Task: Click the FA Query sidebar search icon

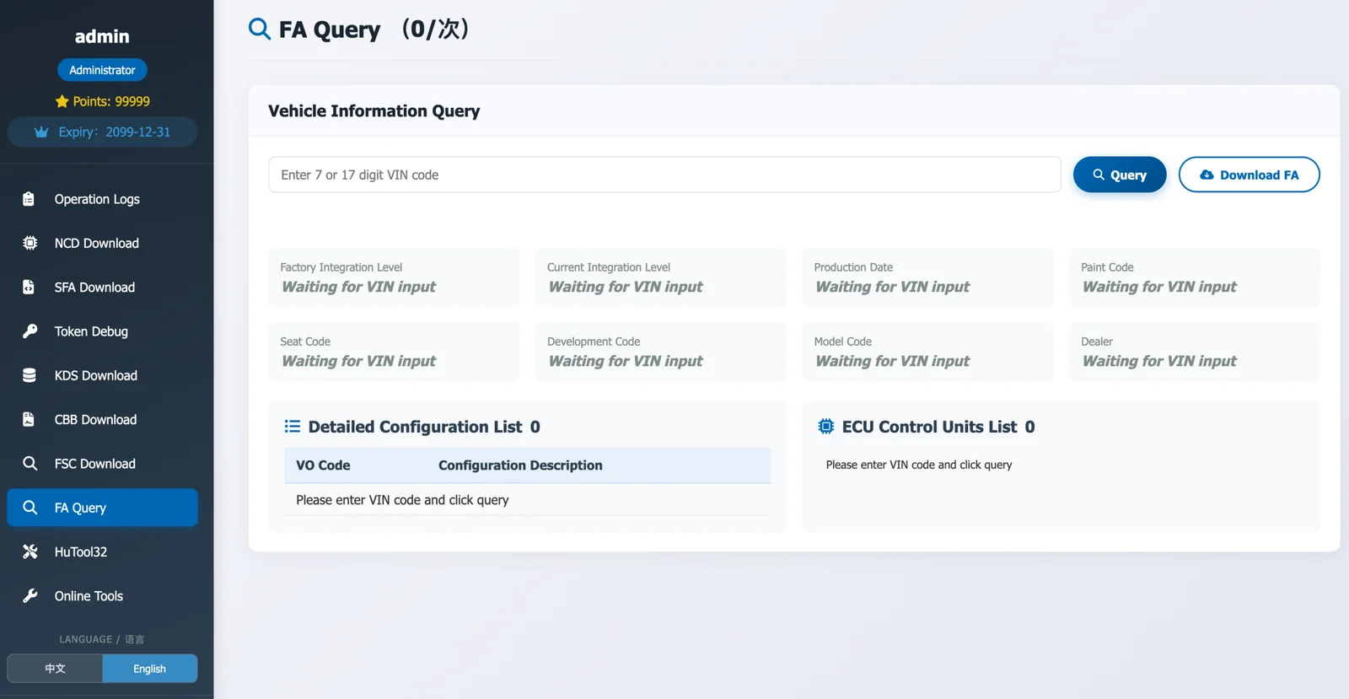Action: [x=30, y=508]
